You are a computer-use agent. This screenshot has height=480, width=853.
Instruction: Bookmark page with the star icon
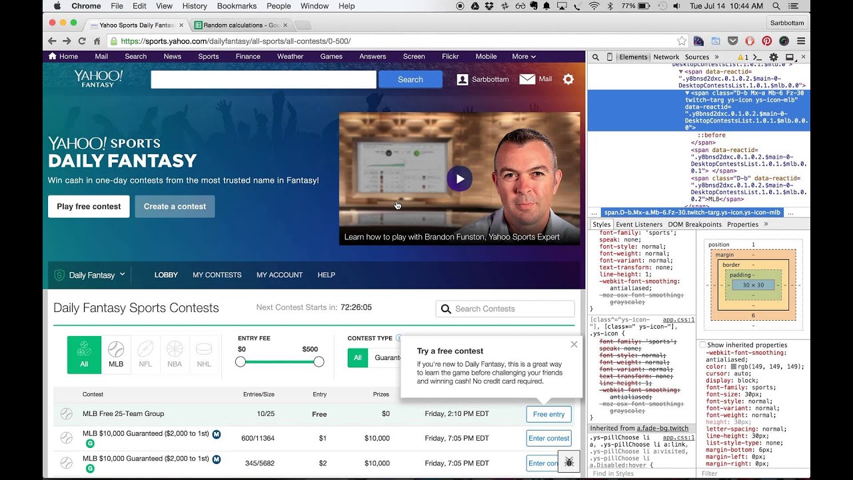point(682,41)
